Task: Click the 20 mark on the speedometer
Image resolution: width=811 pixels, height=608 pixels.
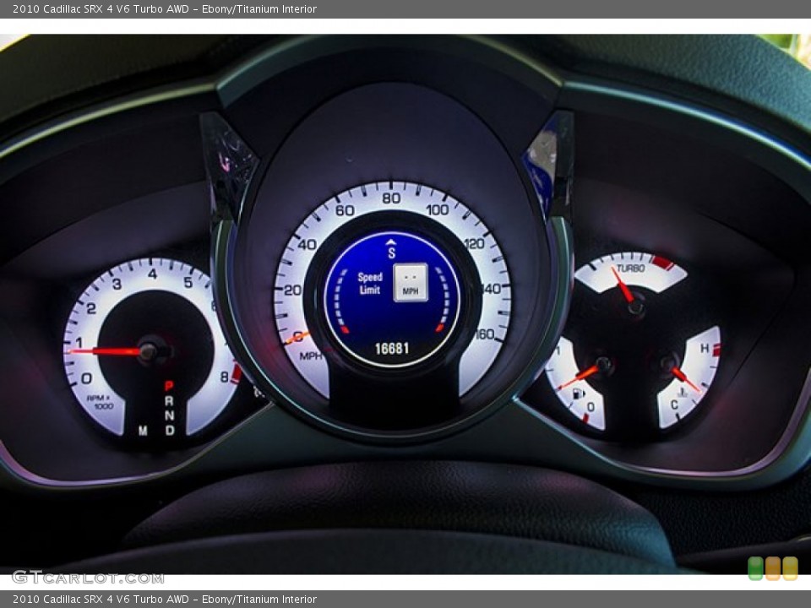Action: [x=292, y=290]
